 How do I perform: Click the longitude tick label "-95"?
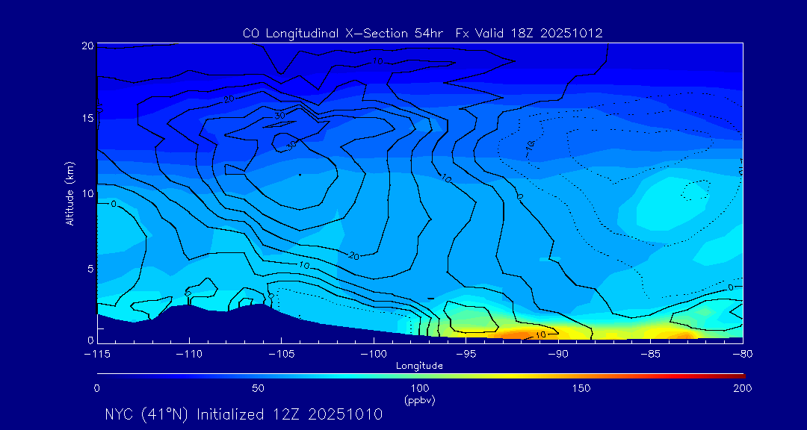tap(466, 355)
